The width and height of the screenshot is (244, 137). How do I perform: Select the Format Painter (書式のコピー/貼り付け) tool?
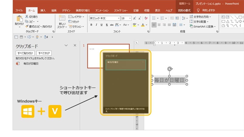[39, 26]
